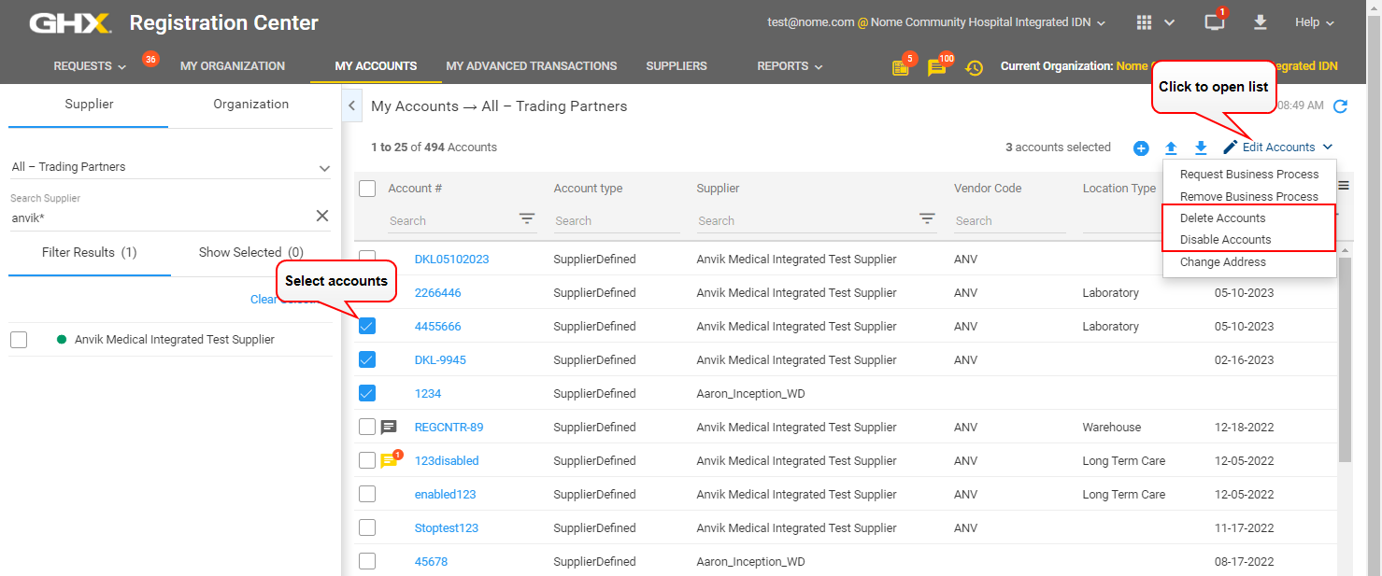
Task: Switch to the Organization tab
Action: pos(250,105)
